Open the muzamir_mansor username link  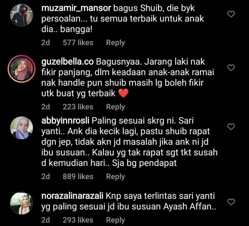click(x=76, y=8)
